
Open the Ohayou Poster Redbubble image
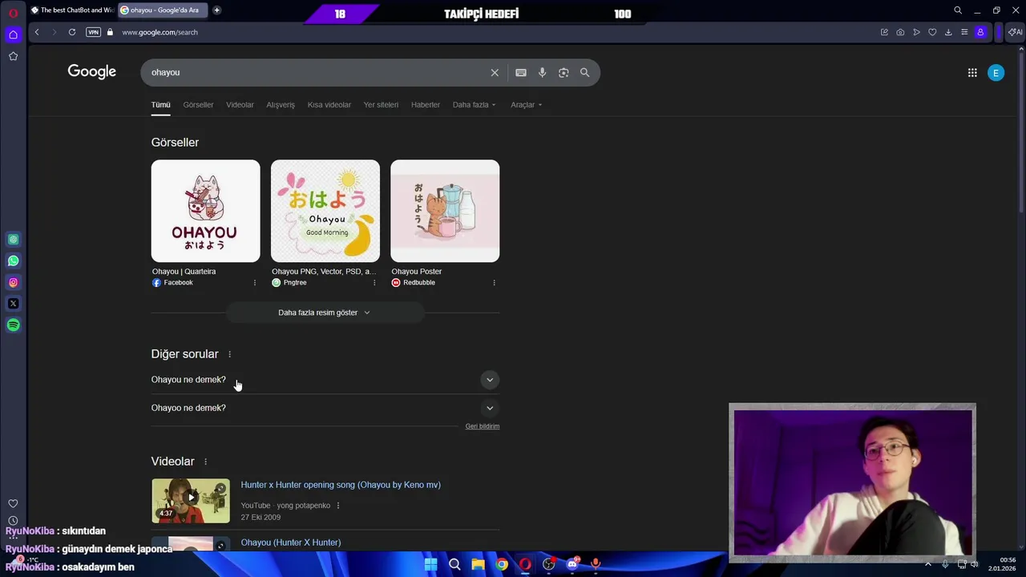point(445,211)
